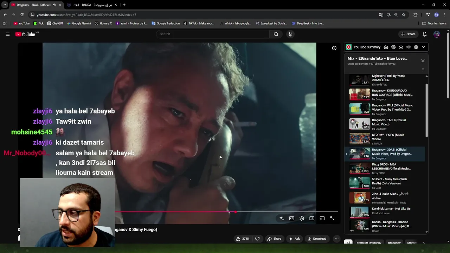This screenshot has height=253, width=450.
Task: Open the Chrome extensions puzzle icon
Action: (415, 15)
